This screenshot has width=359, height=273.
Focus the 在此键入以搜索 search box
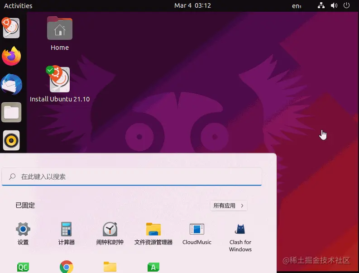[132, 177]
